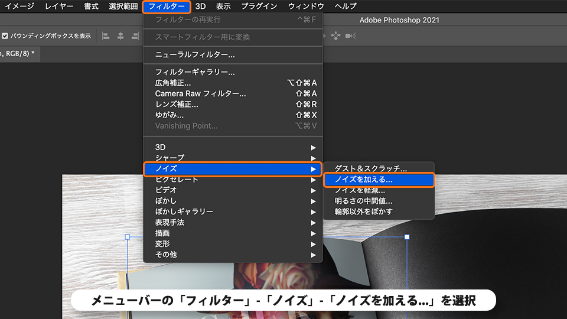567x319 pixels.
Task: Choose 輪郭以外をぼかす from submenu
Action: coord(379,211)
